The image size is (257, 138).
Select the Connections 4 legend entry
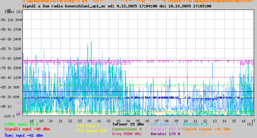(x=127, y=129)
